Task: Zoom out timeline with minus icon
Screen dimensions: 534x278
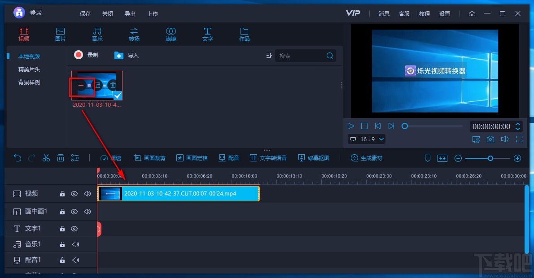Action: 458,158
